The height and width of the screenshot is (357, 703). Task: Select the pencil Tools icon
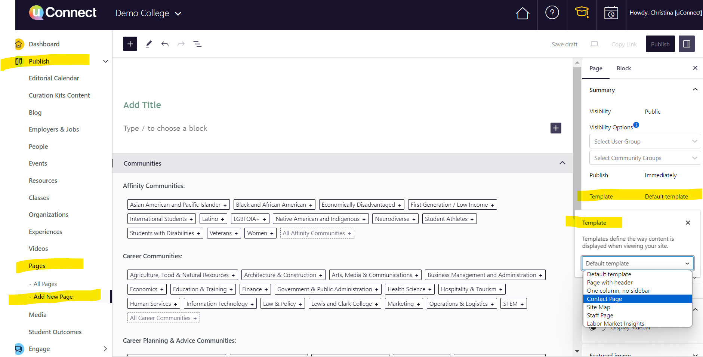(149, 44)
